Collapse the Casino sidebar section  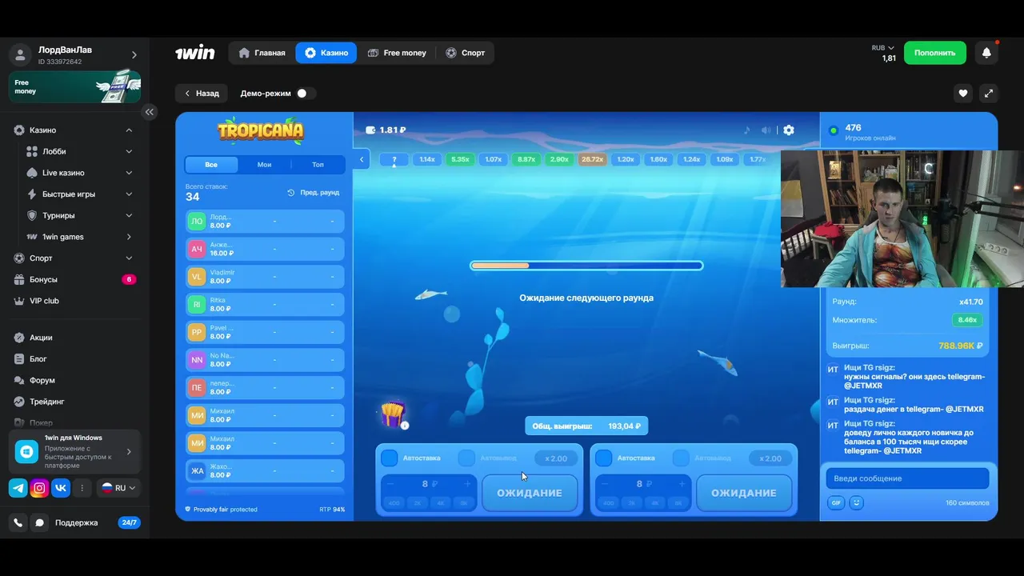click(x=129, y=130)
